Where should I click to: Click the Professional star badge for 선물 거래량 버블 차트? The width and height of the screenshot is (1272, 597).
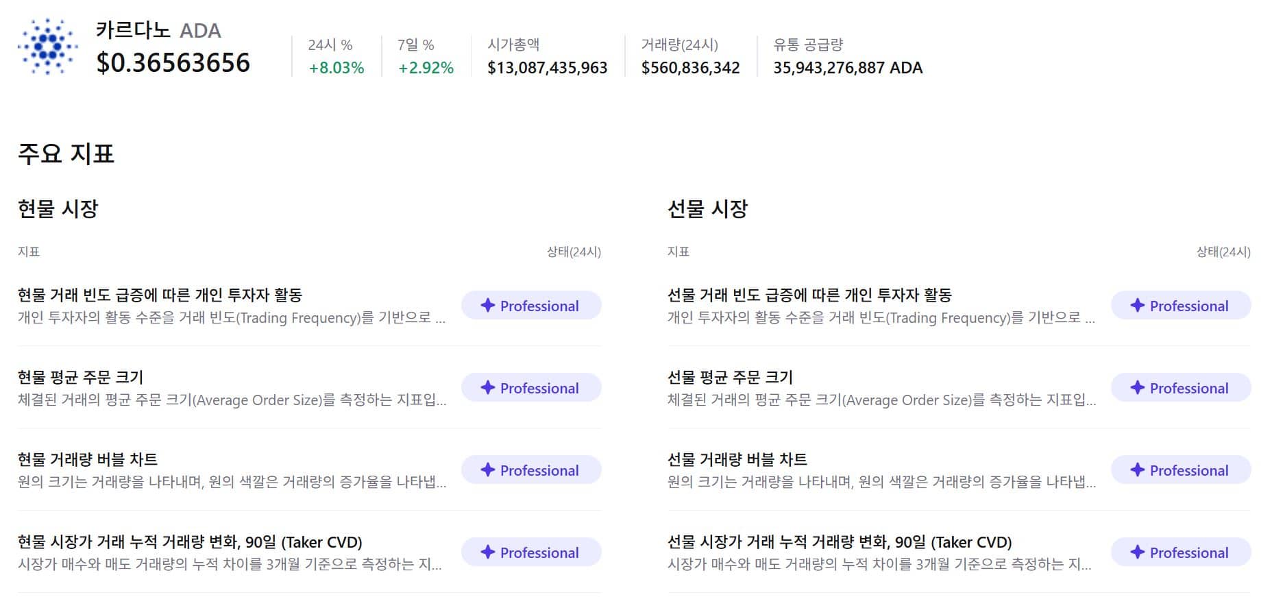tap(1180, 470)
